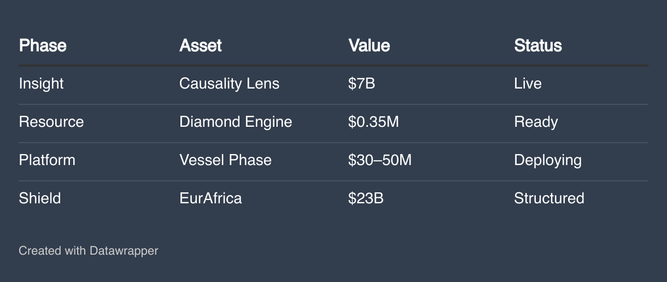This screenshot has width=667, height=282.
Task: Click the Deploying status cell
Action: point(548,160)
